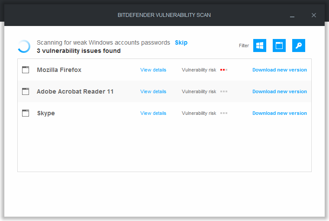Click 'Vulnerability risk' label in Firefox row
The width and height of the screenshot is (329, 221).
199,70
